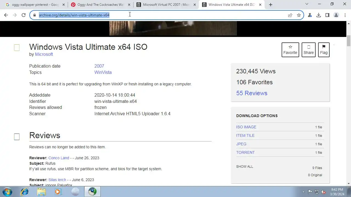Screen dimensions: 351x197
Task: Click the Reviews section heading
Action: point(45,135)
